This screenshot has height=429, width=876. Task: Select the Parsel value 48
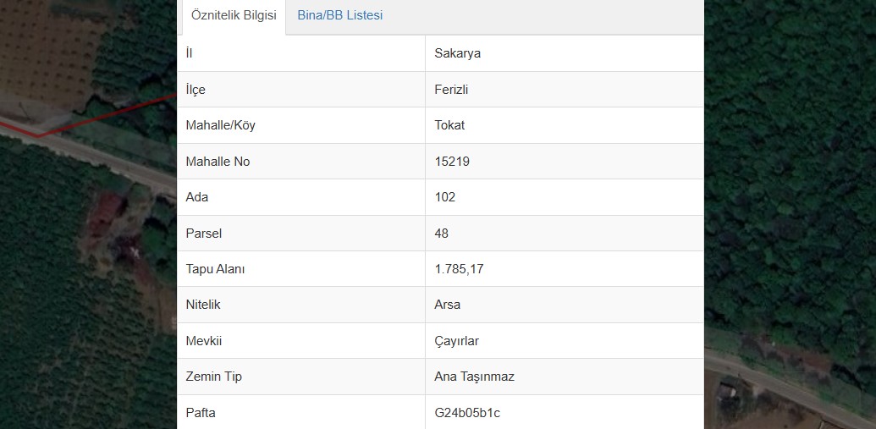441,233
